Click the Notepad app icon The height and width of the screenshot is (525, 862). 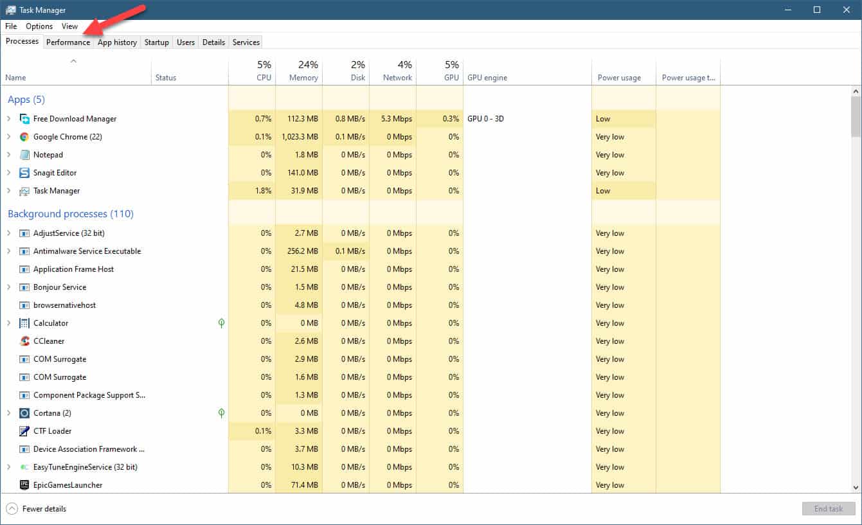24,155
